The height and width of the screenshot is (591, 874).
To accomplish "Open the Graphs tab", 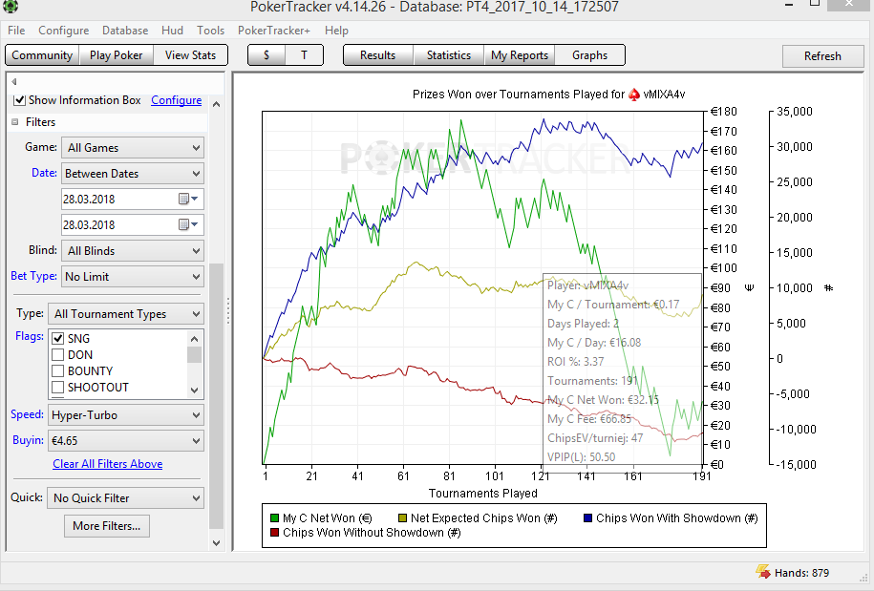I will (x=589, y=55).
